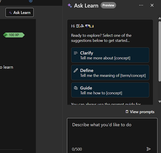The height and width of the screenshot is (153, 161).
Task: Click the '0/500' character counter
Action: pos(77,149)
